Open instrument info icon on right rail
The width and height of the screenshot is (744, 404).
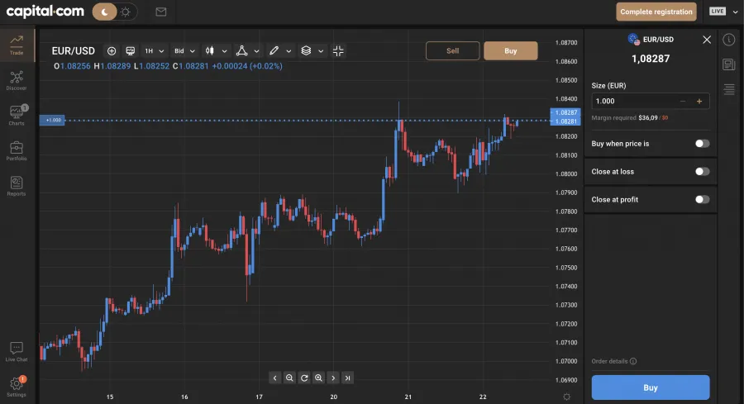tap(729, 40)
